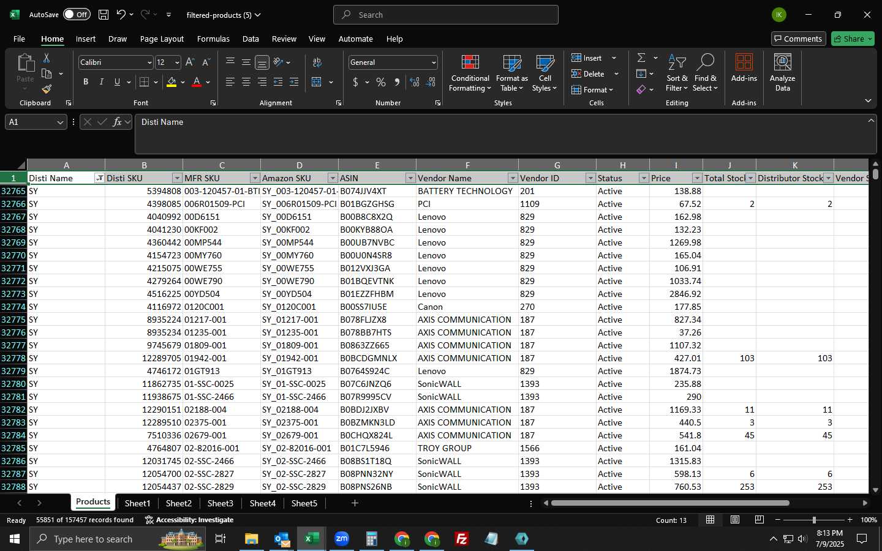882x551 pixels.
Task: Open Find & Select menu
Action: (x=706, y=73)
